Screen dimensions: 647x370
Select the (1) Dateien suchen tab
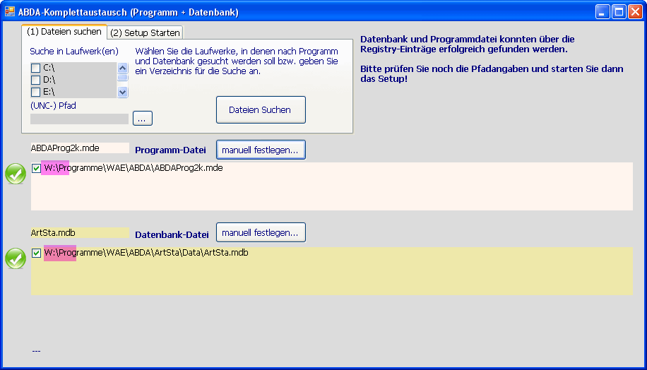64,32
